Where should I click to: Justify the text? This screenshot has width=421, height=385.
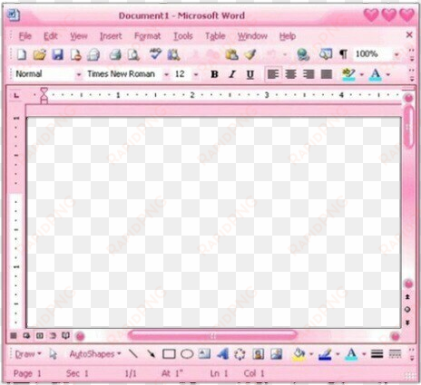327,74
